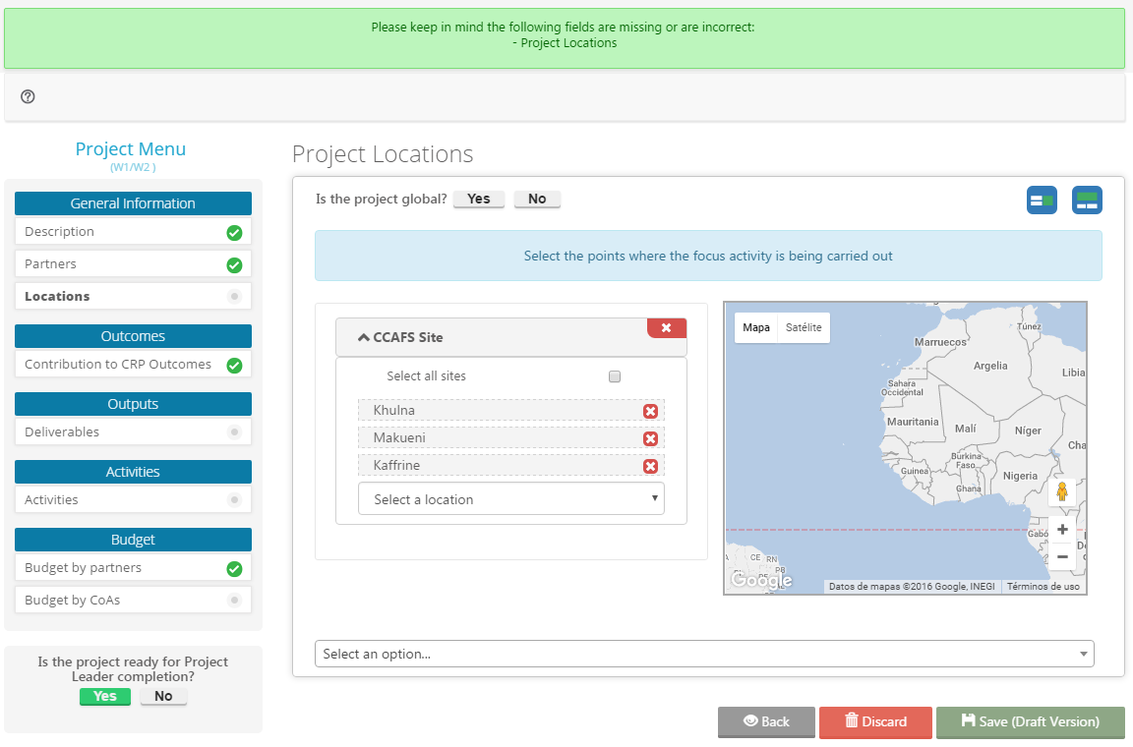Zoom out on the map
This screenshot has width=1133, height=747.
click(1062, 556)
